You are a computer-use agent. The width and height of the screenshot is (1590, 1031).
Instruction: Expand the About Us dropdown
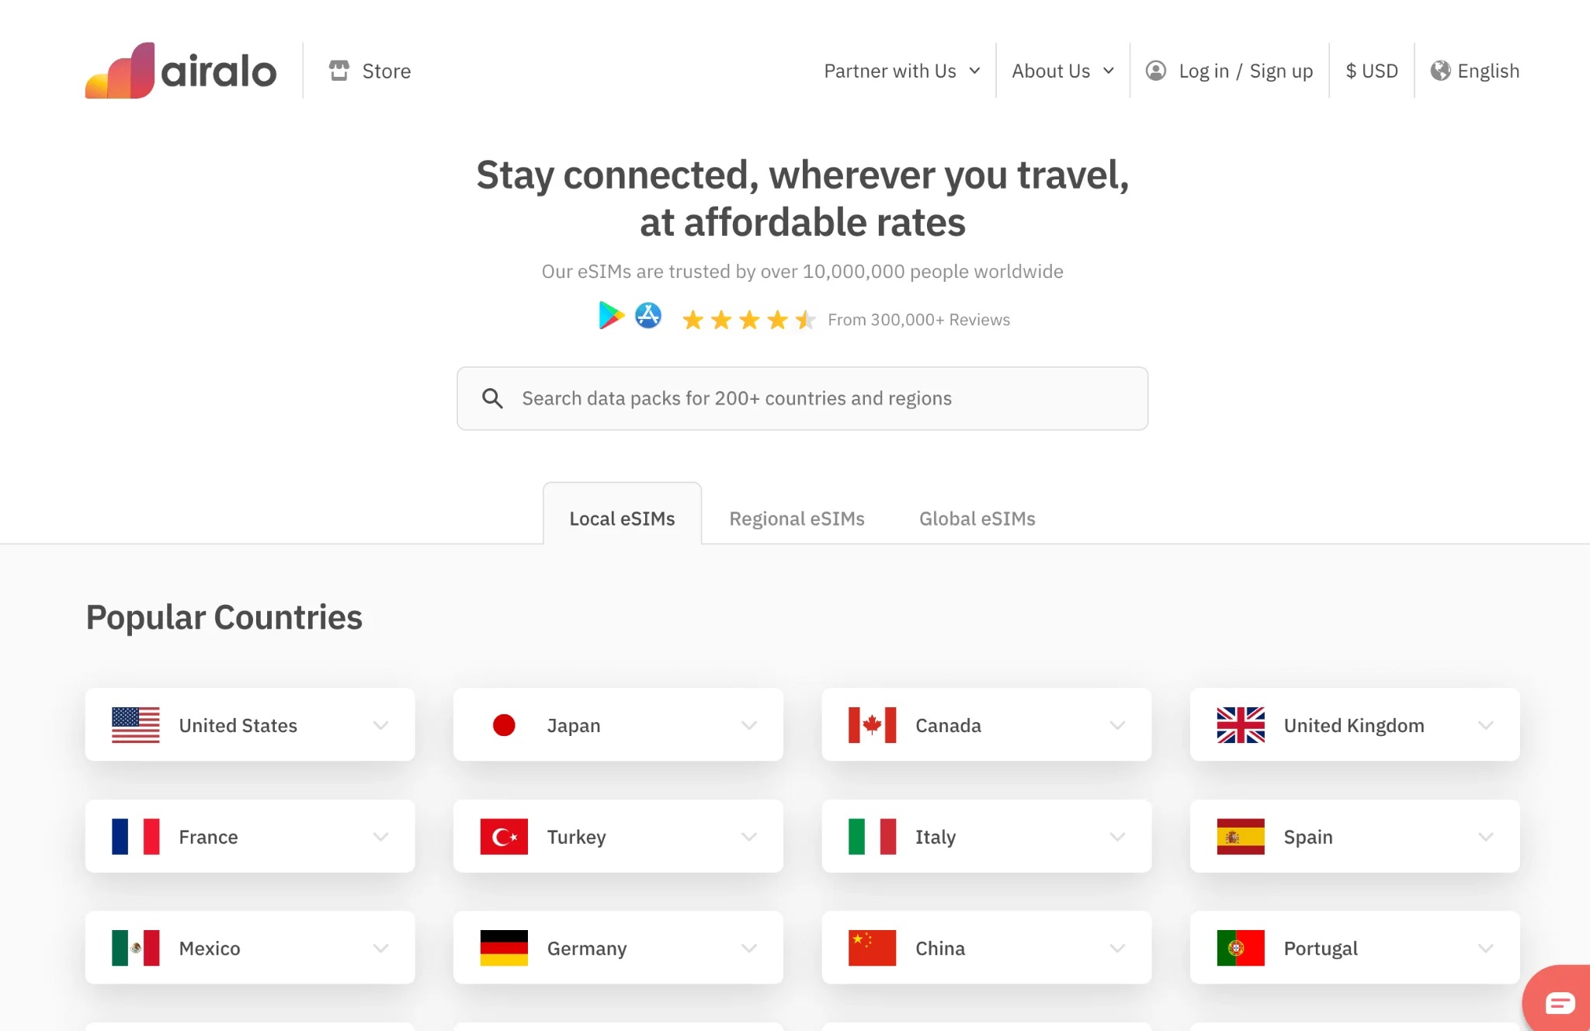(x=1062, y=71)
